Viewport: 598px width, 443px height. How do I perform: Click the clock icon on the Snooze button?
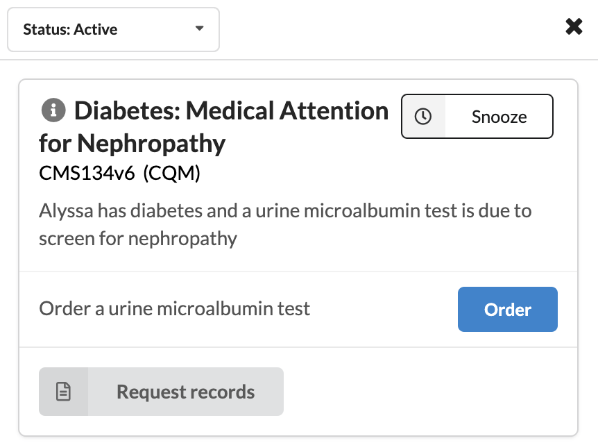coord(422,117)
